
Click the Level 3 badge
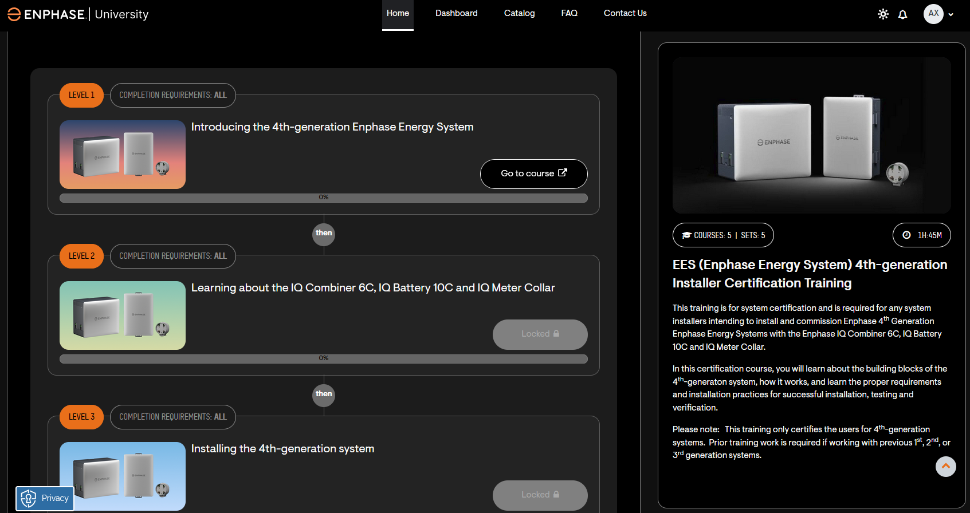pos(81,417)
